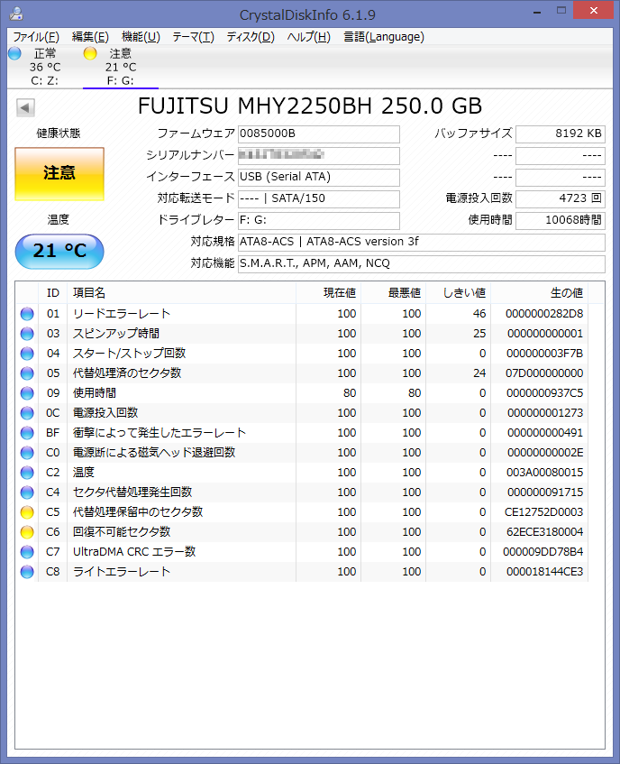Select the 注意 F: G: disk
Image resolution: width=620 pixels, height=764 pixels.
pos(120,67)
